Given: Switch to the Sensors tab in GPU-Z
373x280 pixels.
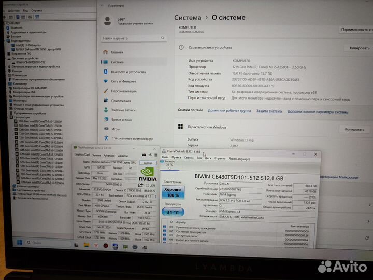Looking at the screenshot, I should tap(95, 155).
